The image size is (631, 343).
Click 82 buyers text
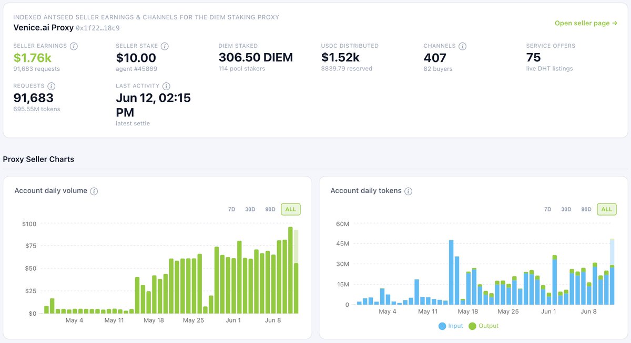437,69
